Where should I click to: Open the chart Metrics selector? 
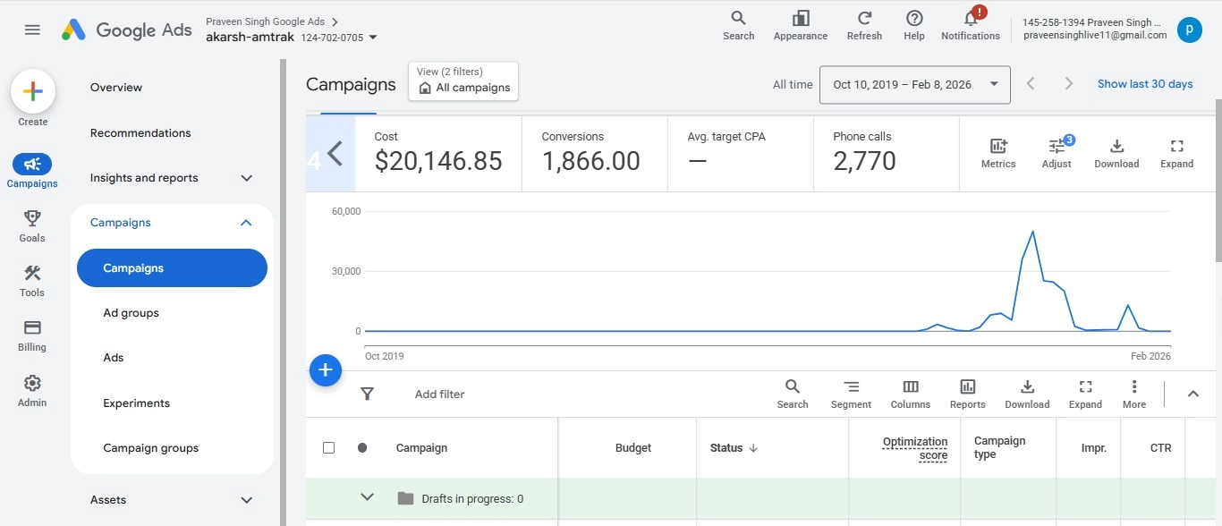tap(997, 153)
